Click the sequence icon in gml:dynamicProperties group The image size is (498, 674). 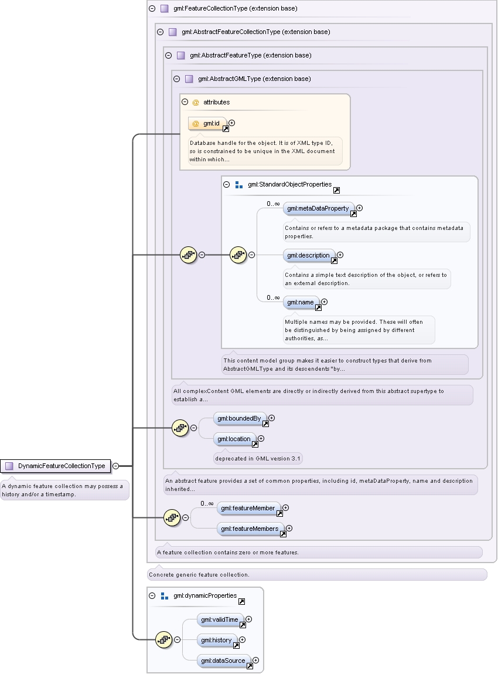tap(164, 639)
